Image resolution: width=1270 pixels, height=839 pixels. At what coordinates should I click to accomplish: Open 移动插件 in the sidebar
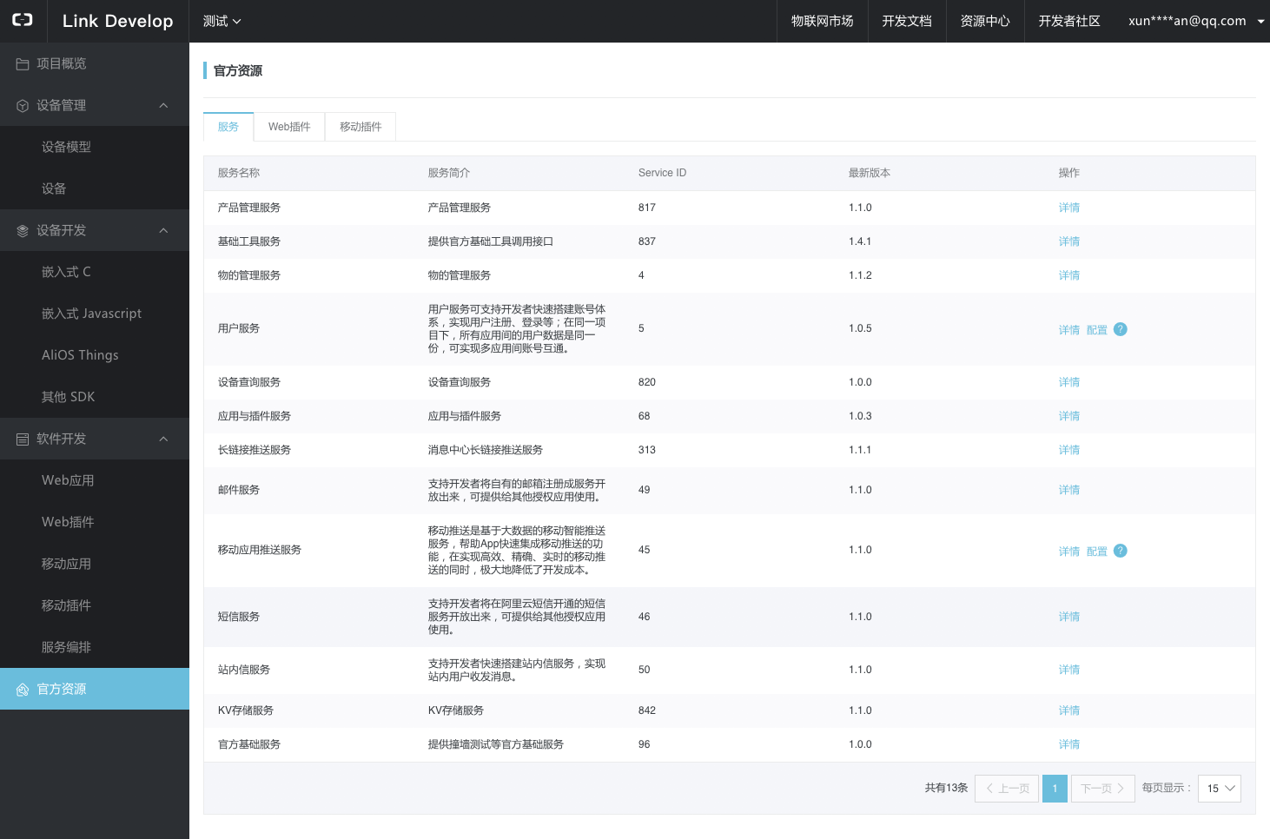coord(95,605)
